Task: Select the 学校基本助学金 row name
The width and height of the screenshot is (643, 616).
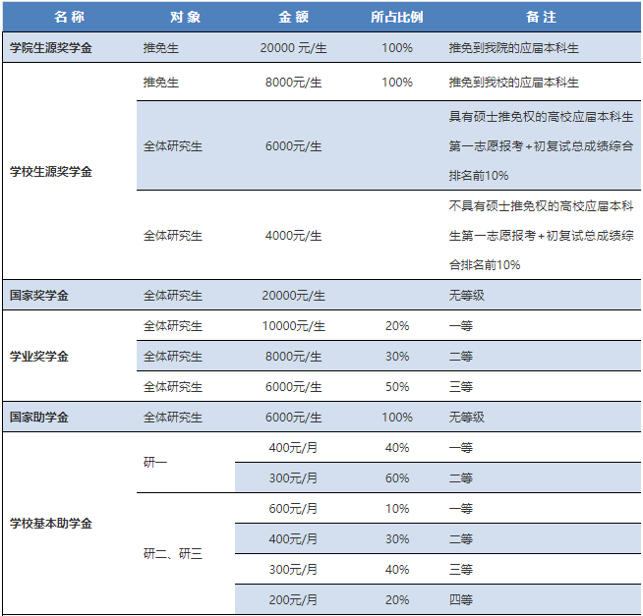Action: (x=51, y=523)
